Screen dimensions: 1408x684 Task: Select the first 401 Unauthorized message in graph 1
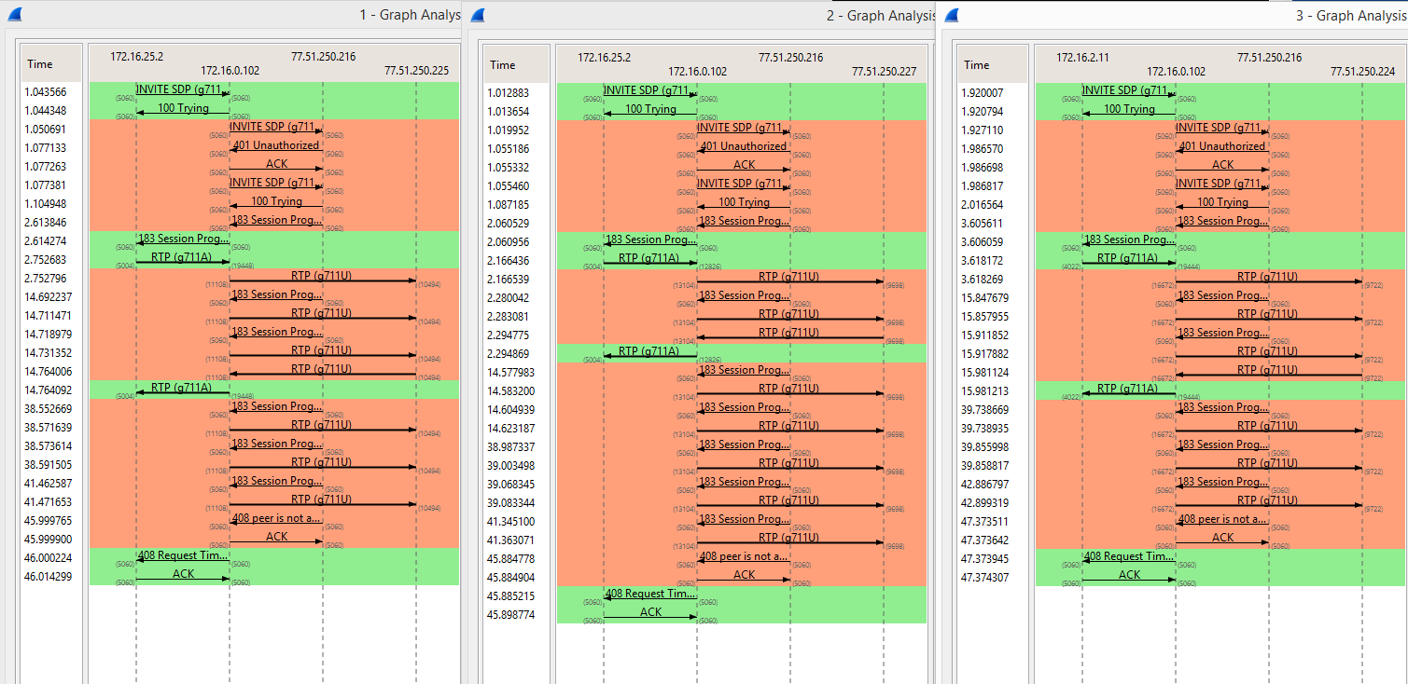pos(275,145)
